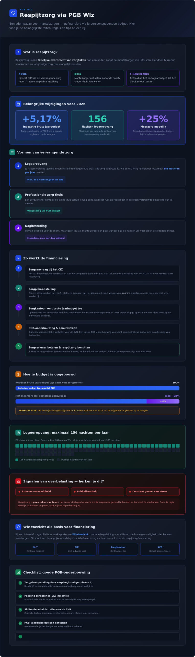195x657 pixels.
Task: Click the shield icon by Wlz-toezicht heading
Action: (x=18, y=527)
